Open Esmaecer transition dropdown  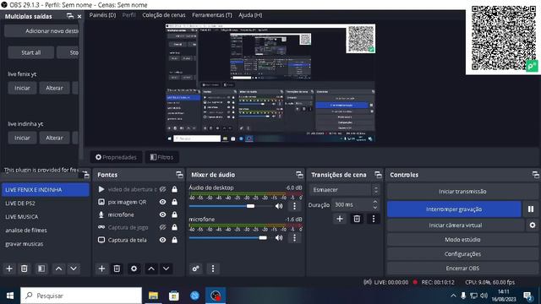point(344,190)
